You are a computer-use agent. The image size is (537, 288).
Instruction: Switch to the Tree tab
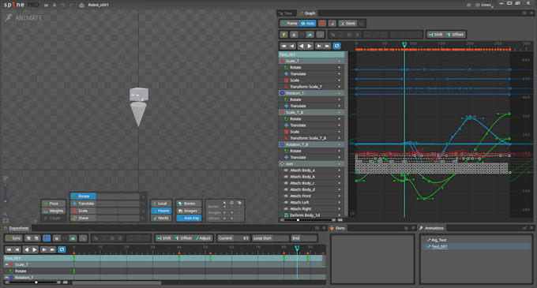click(x=286, y=13)
